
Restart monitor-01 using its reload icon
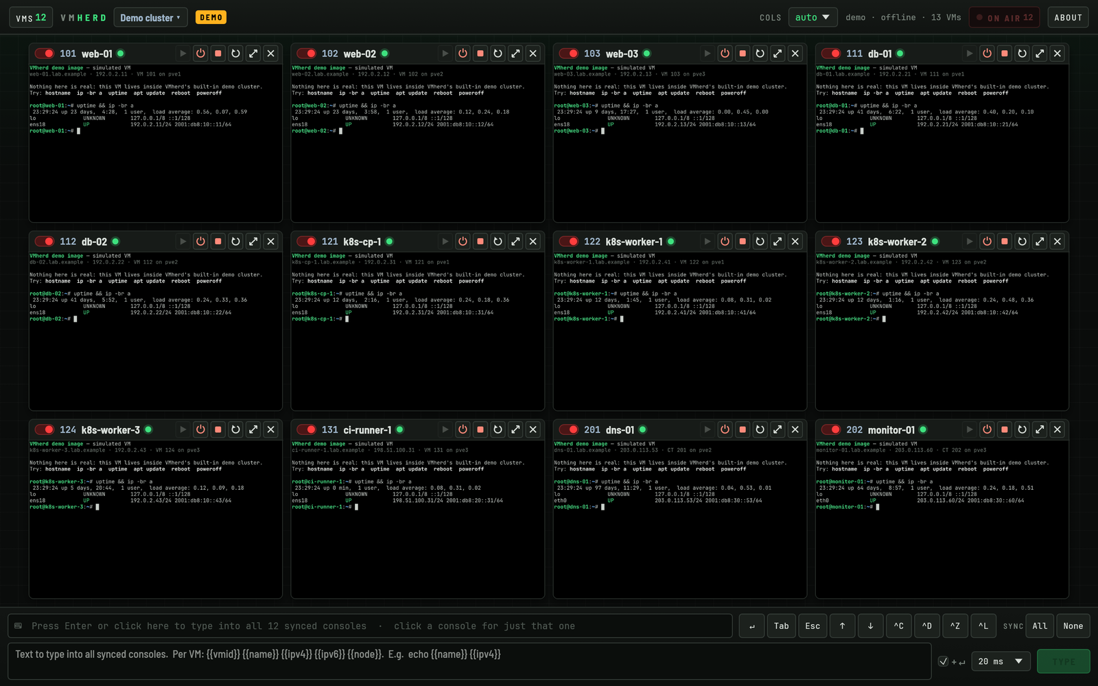[1023, 429]
